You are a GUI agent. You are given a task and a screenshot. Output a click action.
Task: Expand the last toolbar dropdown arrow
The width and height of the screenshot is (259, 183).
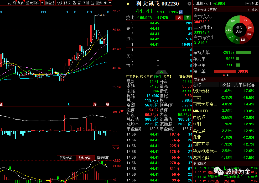(x=110, y=3)
